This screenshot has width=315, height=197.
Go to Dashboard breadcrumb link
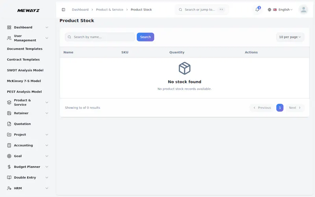pyautogui.click(x=80, y=9)
